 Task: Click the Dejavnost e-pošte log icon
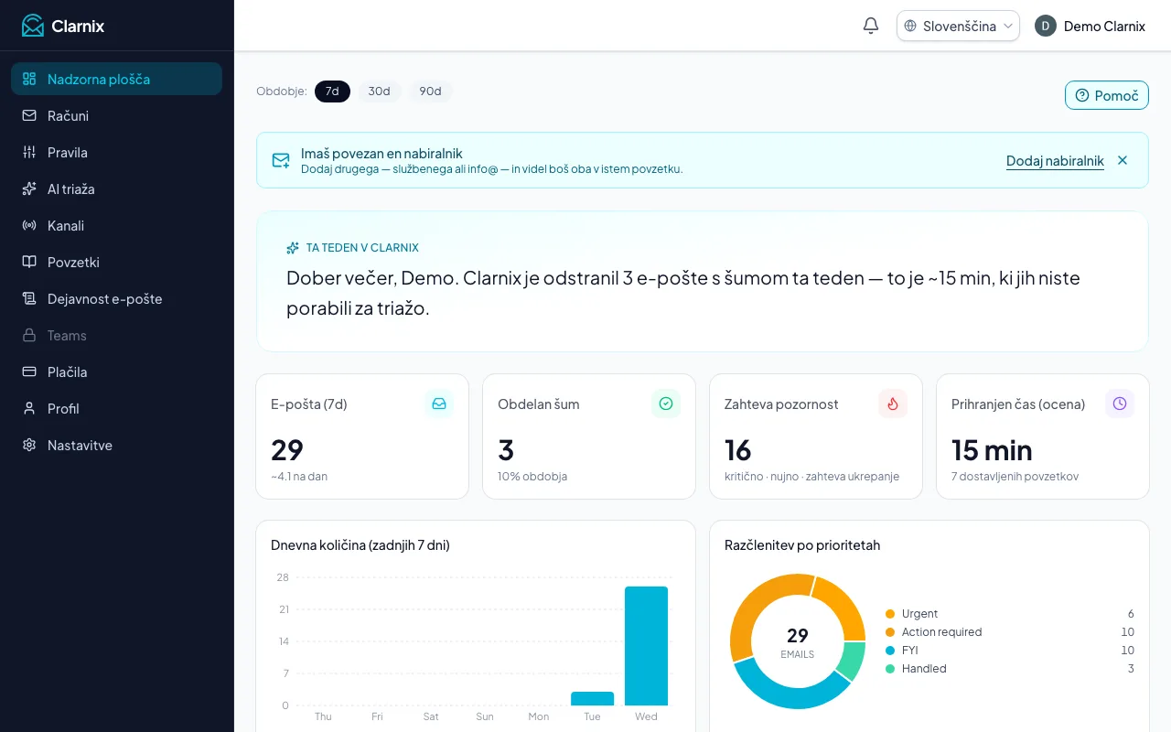29,298
